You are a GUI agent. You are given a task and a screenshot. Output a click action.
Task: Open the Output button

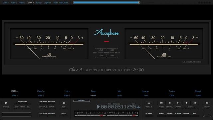52,107
